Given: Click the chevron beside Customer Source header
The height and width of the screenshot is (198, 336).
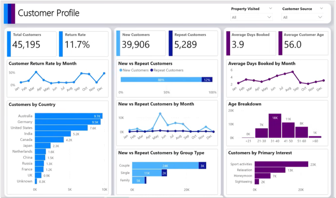Looking at the screenshot, I should pyautogui.click(x=321, y=9).
